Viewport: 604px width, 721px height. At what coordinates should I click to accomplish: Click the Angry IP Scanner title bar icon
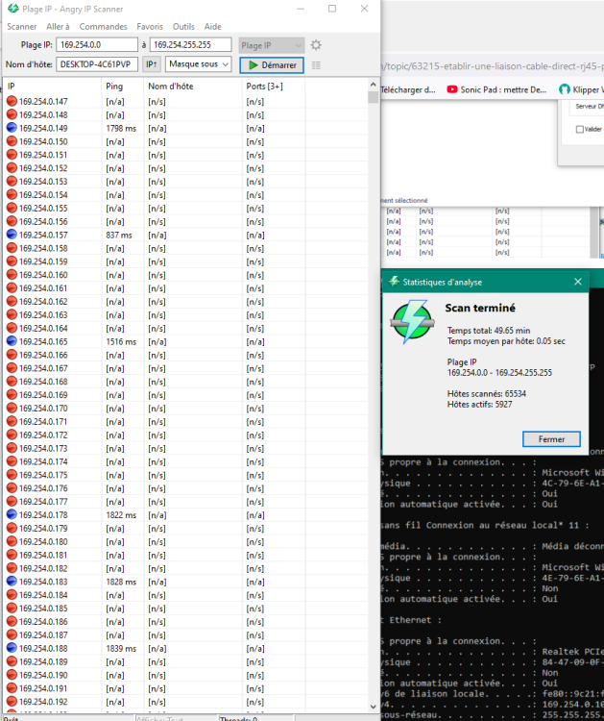12,9
